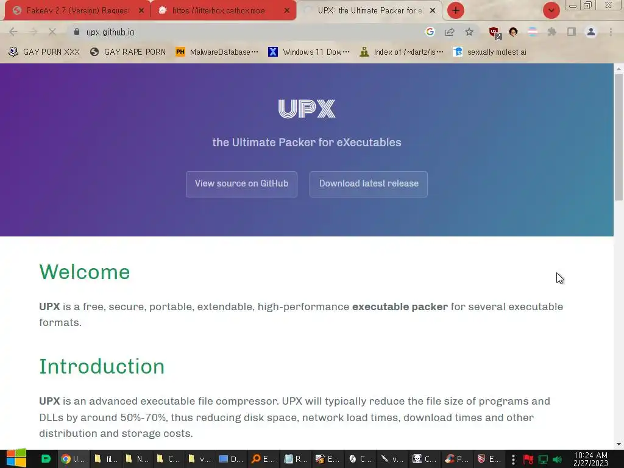Click View source on GitHub button
Viewport: 624px width, 468px height.
(x=241, y=184)
